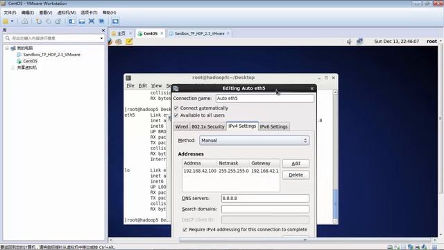444x250 pixels.
Task: Open the 编辑(E) menu
Action: click(28, 12)
